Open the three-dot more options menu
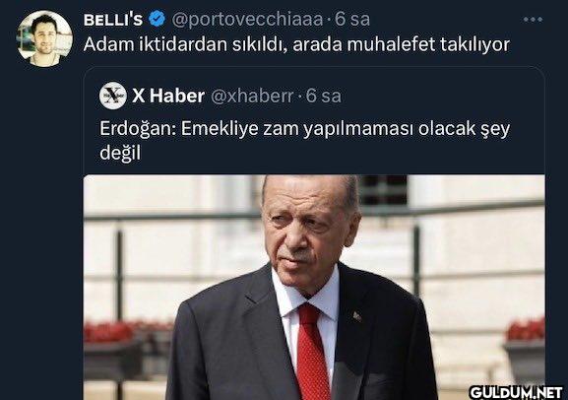The height and width of the screenshot is (400, 568). pyautogui.click(x=533, y=20)
